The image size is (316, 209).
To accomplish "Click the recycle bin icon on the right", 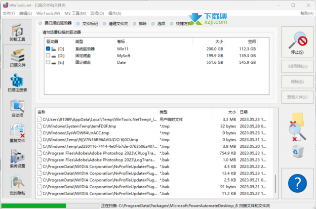I will tap(298, 151).
